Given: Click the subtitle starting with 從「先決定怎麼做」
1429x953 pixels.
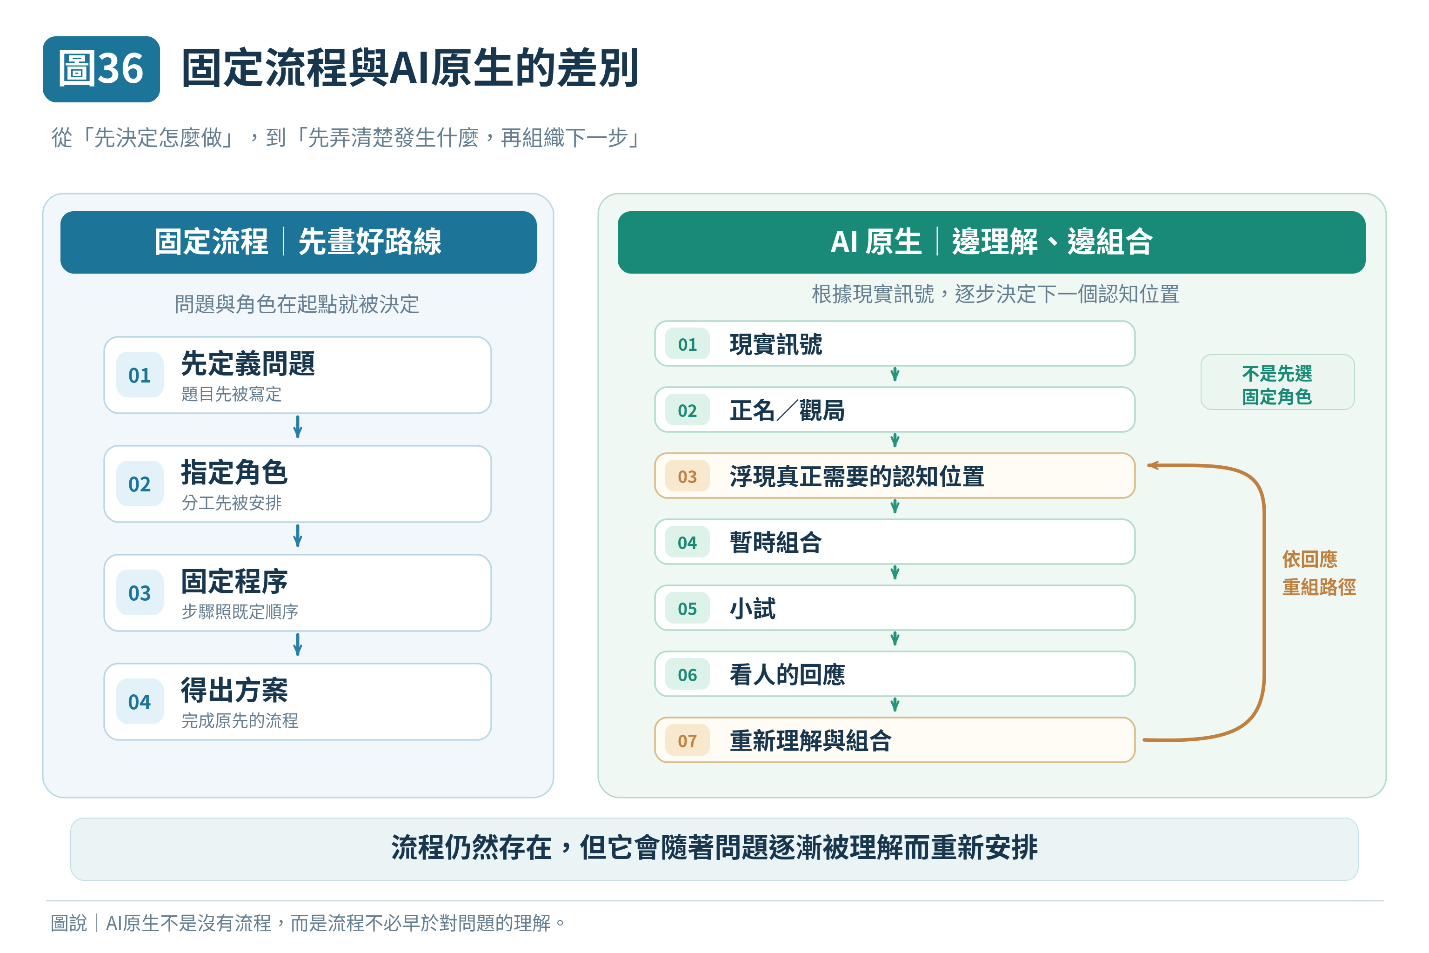Looking at the screenshot, I should click(x=346, y=138).
